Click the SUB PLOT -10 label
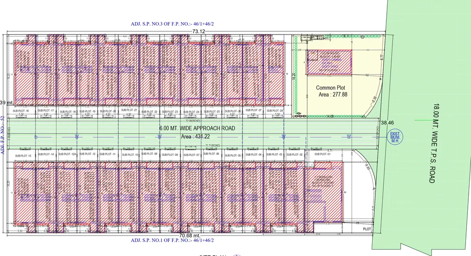The image size is (471, 256). (x=130, y=154)
